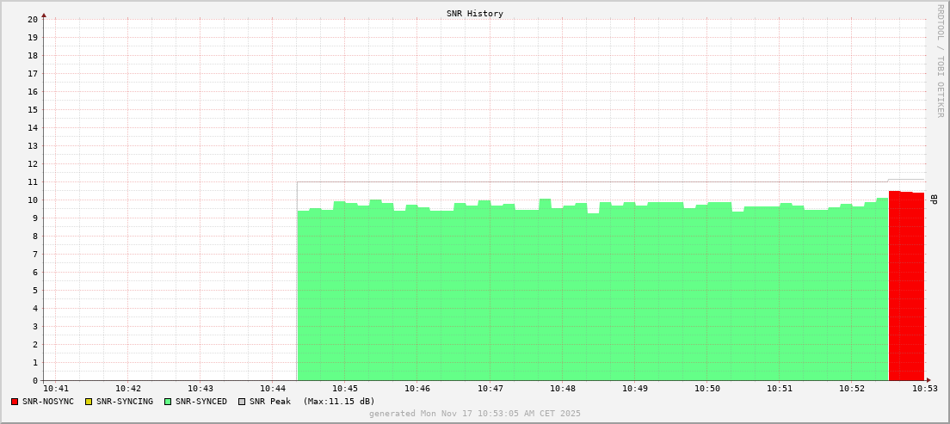Click the 10:48 time axis label
The height and width of the screenshot is (424, 950).
(562, 389)
